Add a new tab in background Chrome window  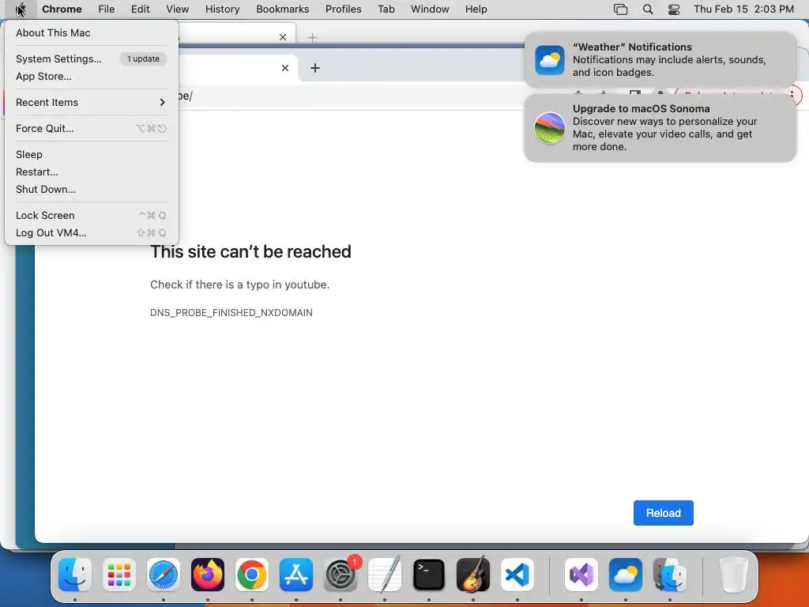[312, 37]
